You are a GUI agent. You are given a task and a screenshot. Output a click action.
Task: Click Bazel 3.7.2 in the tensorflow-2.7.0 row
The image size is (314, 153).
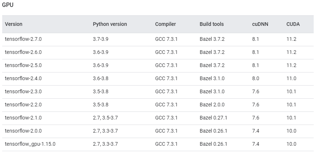[x=212, y=39]
